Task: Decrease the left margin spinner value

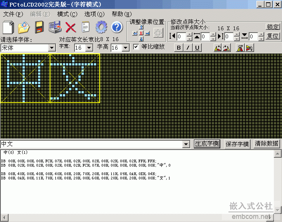Action: pyautogui.click(x=189, y=38)
